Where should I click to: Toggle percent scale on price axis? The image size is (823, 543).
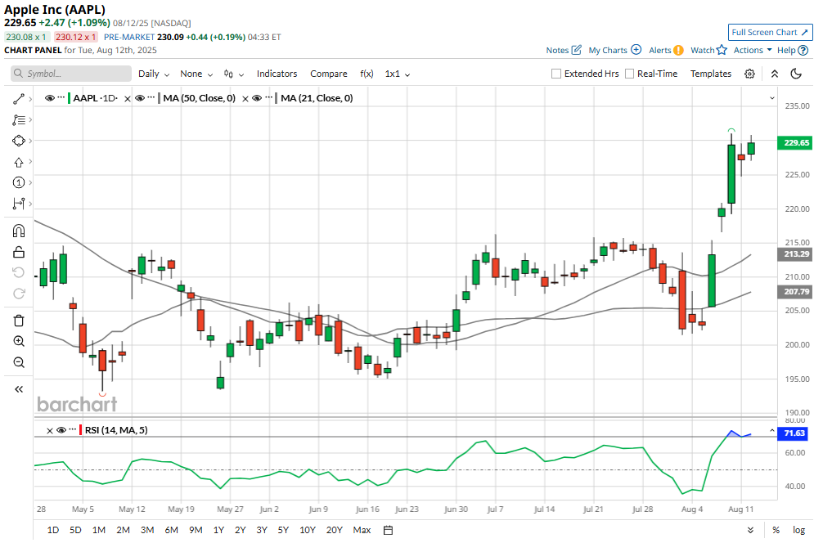coord(776,531)
